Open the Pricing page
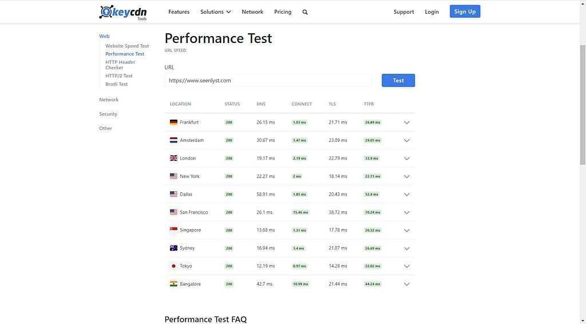The width and height of the screenshot is (586, 324). 283,12
